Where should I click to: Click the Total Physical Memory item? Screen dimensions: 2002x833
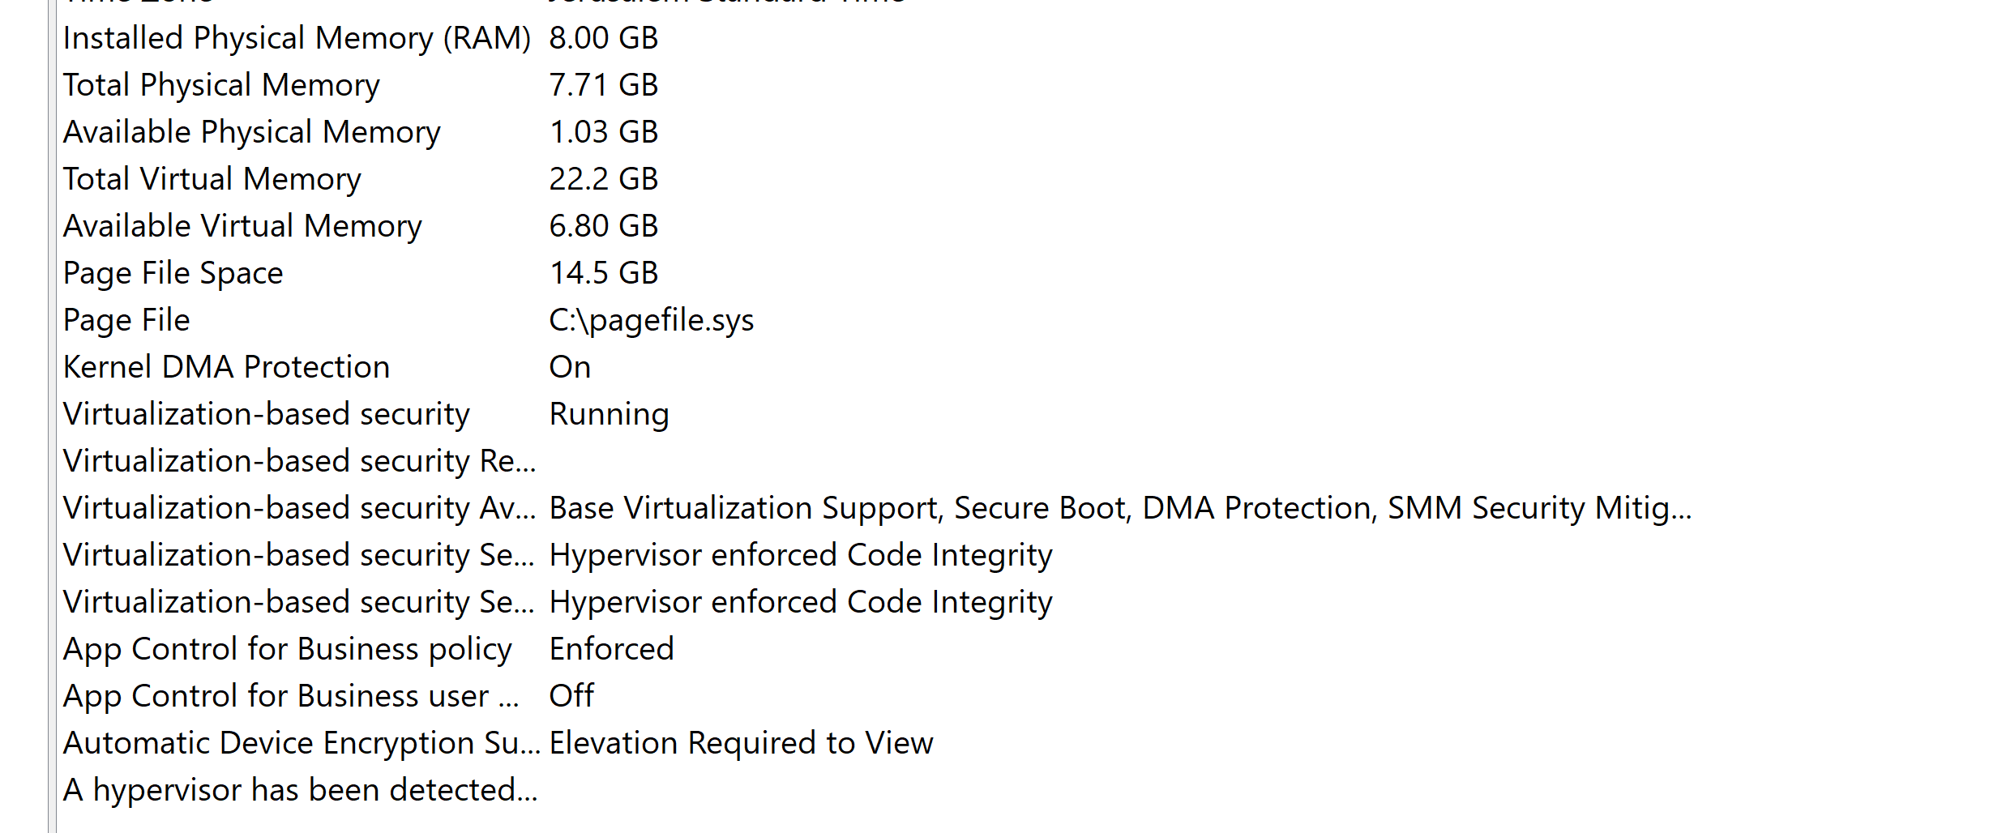click(221, 85)
